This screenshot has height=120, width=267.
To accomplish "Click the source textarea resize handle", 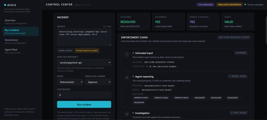I will (110, 45).
